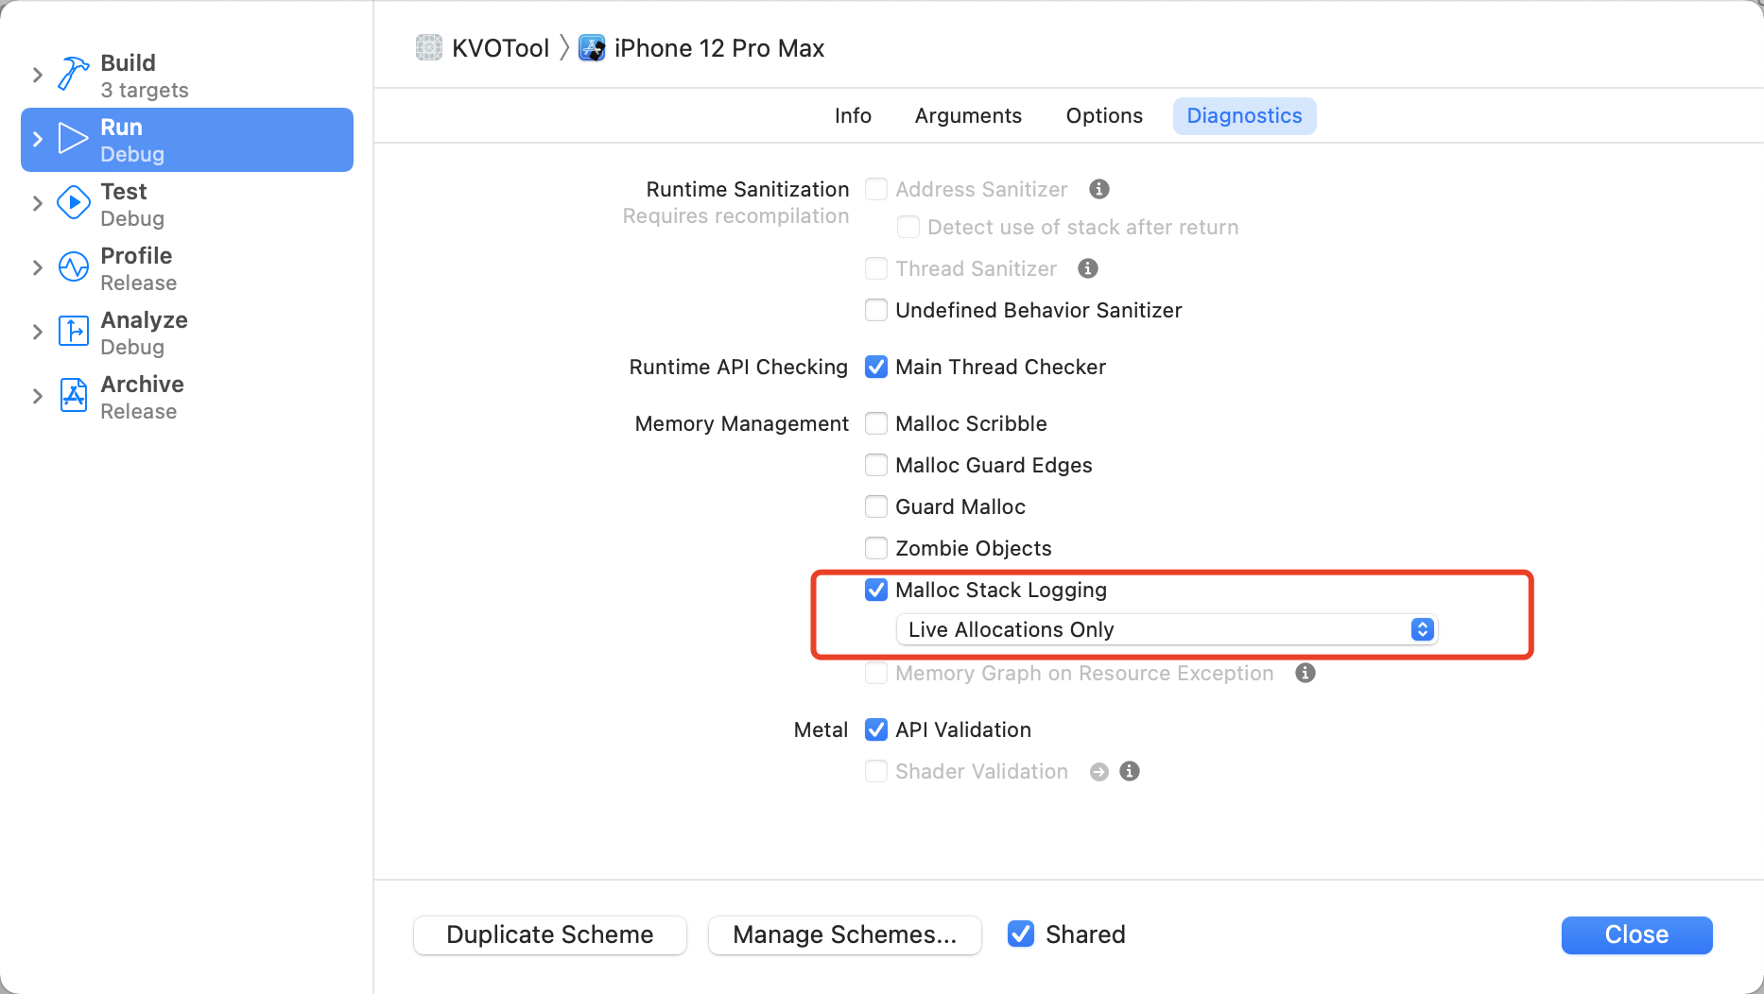Expand the Archive section chevron

[x=37, y=396]
